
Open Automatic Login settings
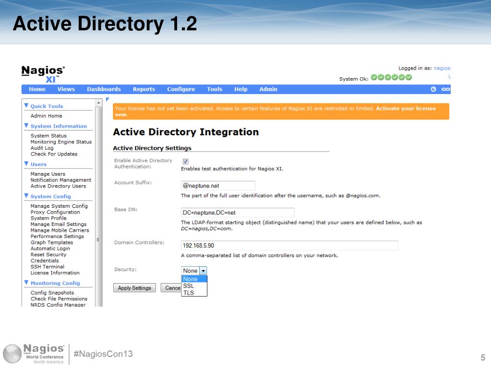click(50, 249)
